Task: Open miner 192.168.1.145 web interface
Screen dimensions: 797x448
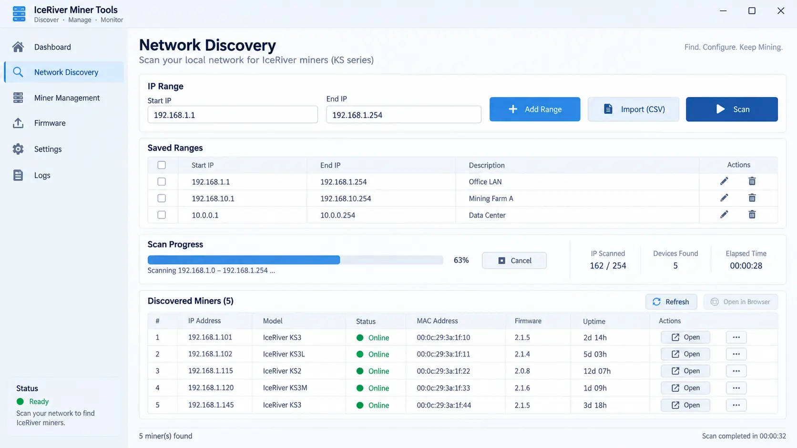Action: pos(685,405)
